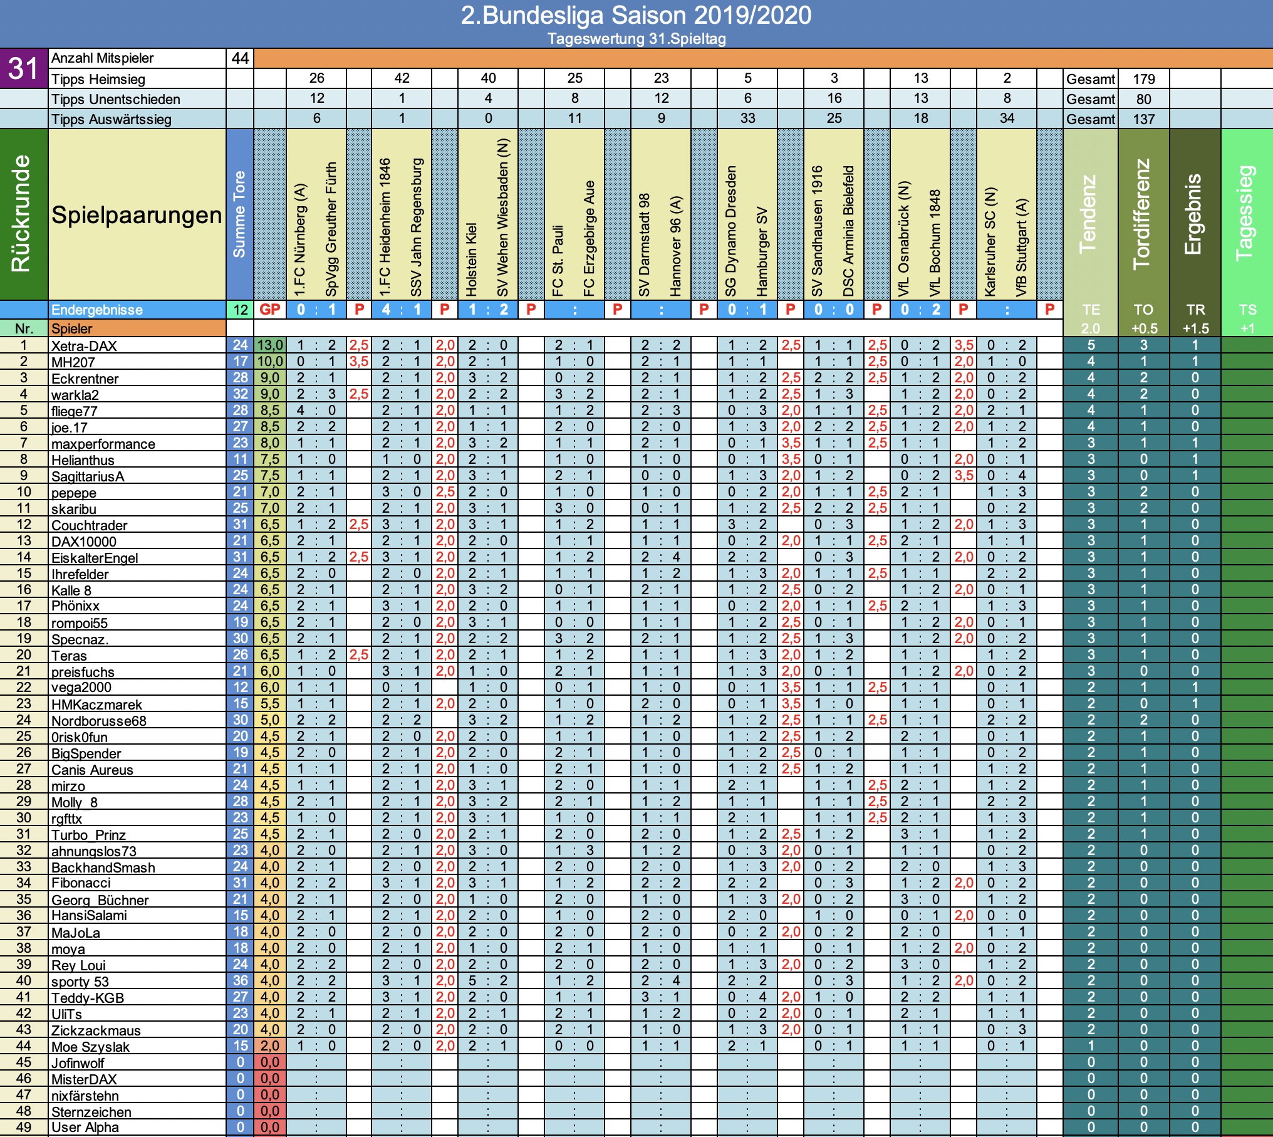
Task: Select player name 'EiskalterEngel'
Action: (x=95, y=558)
